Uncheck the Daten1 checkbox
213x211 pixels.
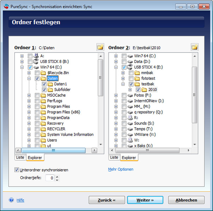click(44, 84)
